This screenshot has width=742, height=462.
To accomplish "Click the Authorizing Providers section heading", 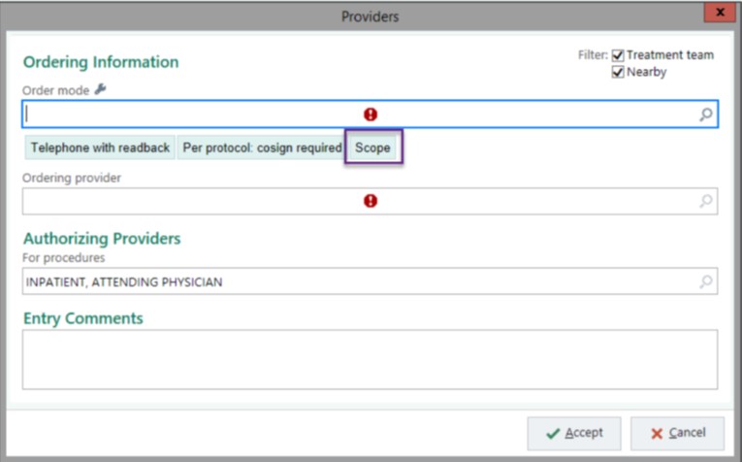I will pyautogui.click(x=102, y=239).
